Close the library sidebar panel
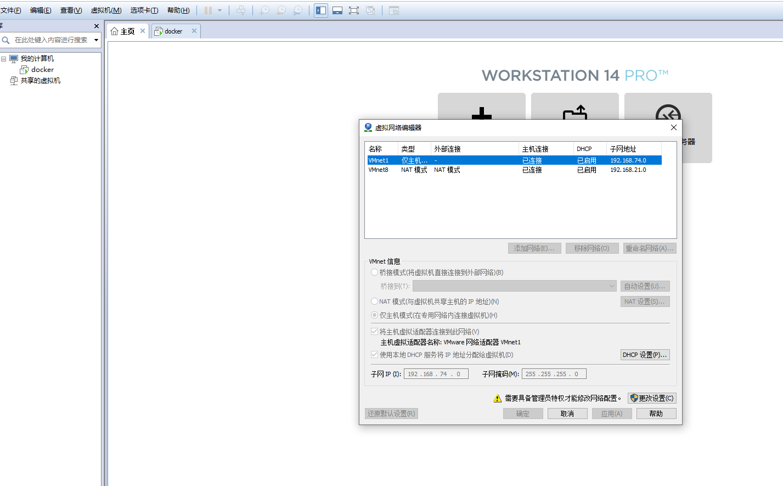 (x=97, y=26)
